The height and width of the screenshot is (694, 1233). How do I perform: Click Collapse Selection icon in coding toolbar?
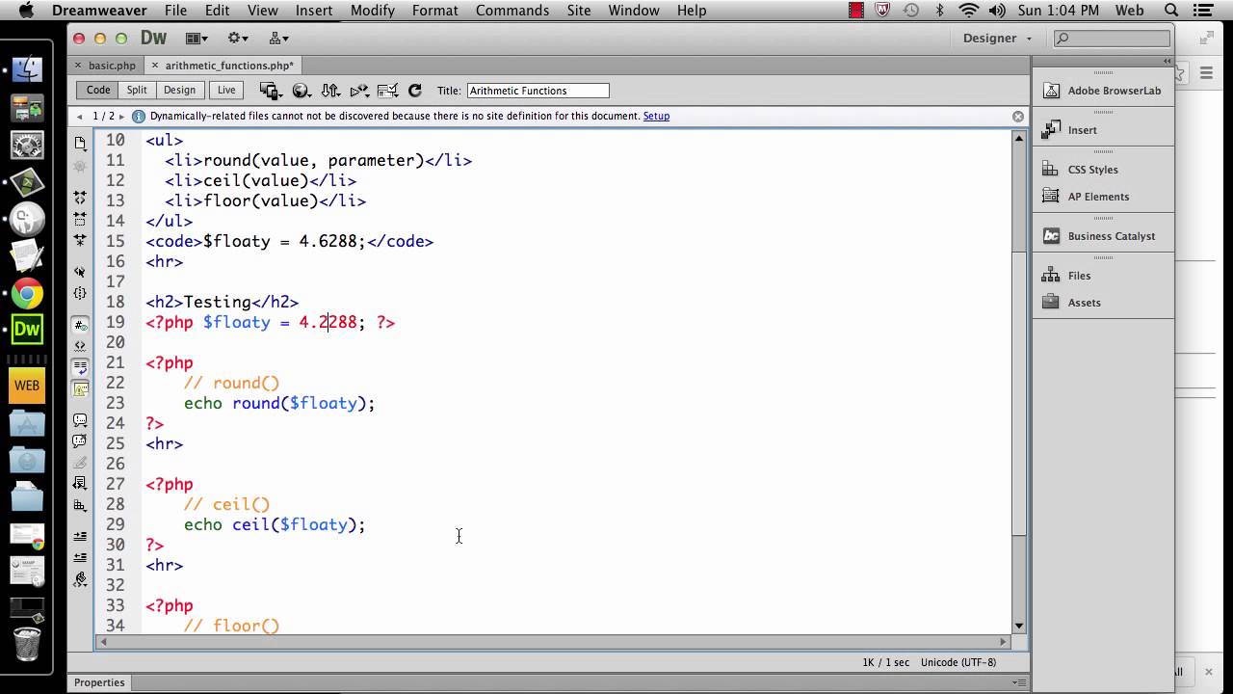tap(80, 219)
